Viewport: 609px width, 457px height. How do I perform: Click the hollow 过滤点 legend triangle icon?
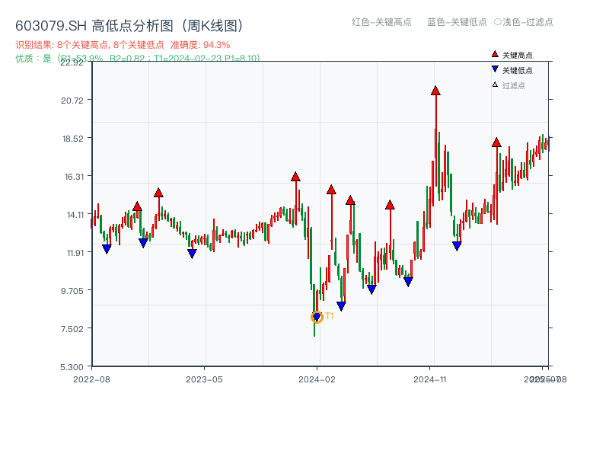pyautogui.click(x=495, y=85)
